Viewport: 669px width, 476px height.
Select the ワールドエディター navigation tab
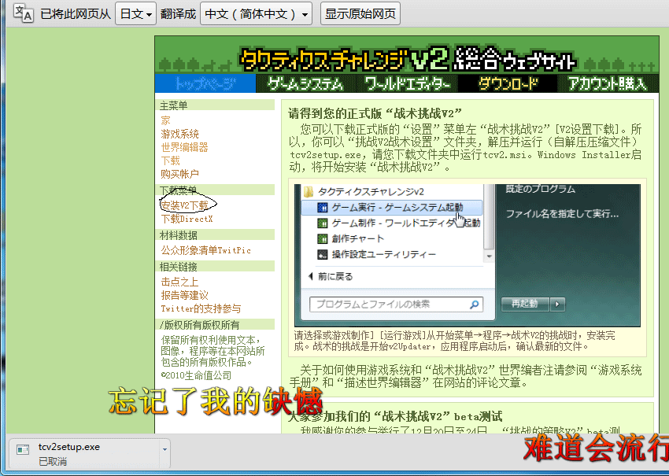click(x=408, y=83)
